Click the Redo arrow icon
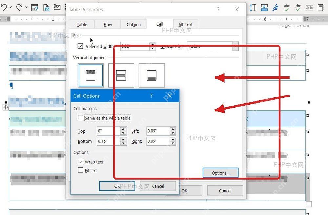 coord(19,8)
